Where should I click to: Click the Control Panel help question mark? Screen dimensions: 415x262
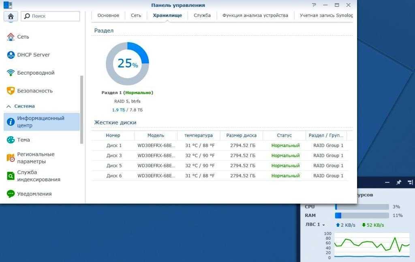point(314,5)
